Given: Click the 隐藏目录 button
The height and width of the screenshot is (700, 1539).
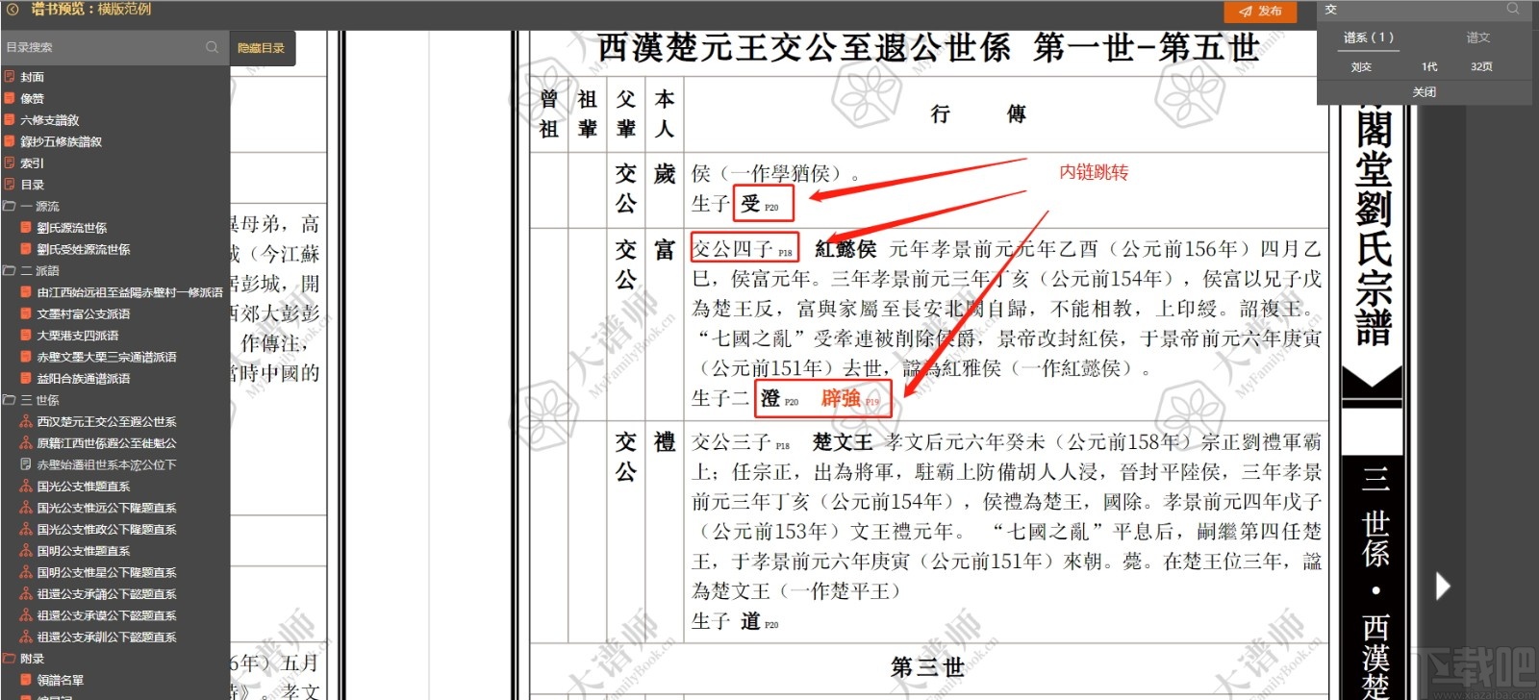Looking at the screenshot, I should (262, 48).
